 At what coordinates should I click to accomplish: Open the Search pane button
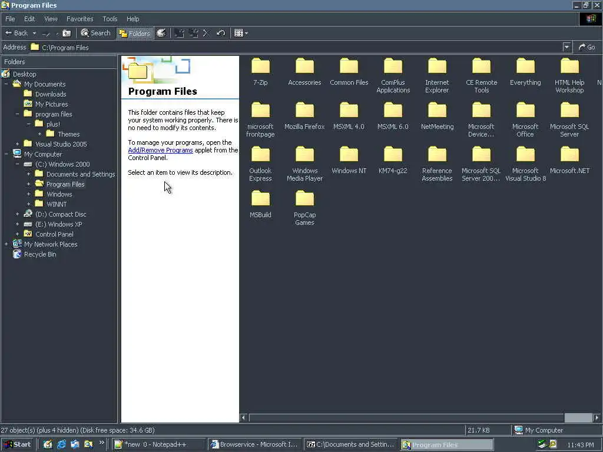pyautogui.click(x=96, y=33)
